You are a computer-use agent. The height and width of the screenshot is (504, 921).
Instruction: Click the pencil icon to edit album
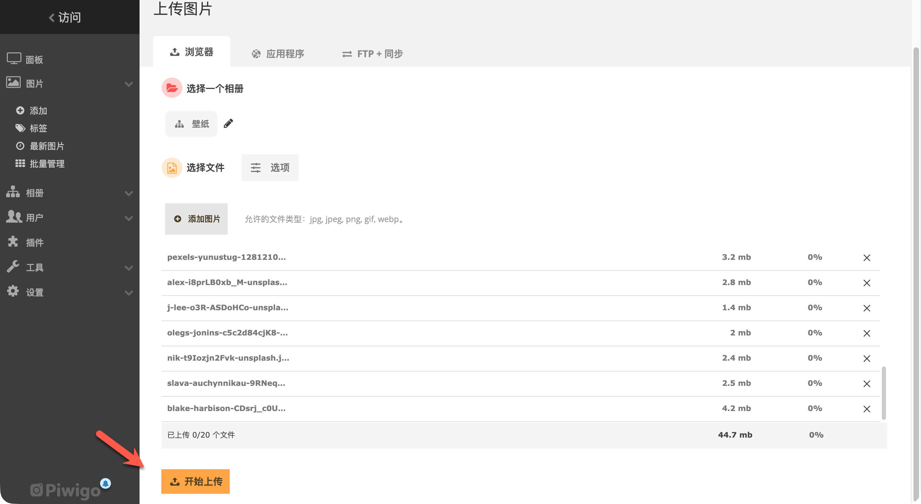pos(228,124)
